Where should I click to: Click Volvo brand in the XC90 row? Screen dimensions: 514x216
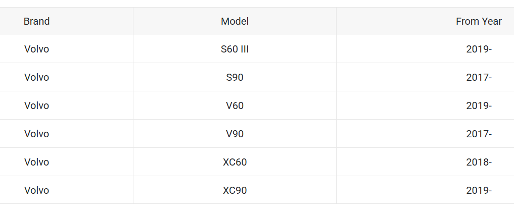(36, 191)
